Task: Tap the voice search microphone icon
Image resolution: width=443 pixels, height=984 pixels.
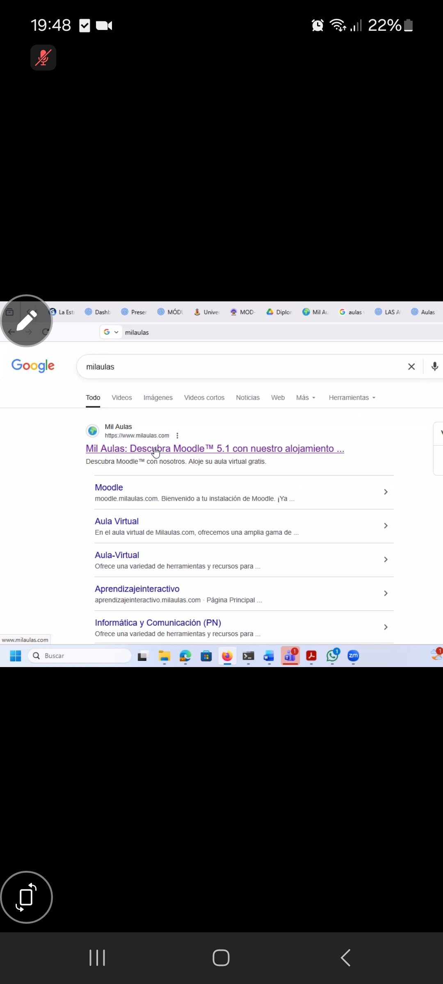Action: pyautogui.click(x=435, y=367)
